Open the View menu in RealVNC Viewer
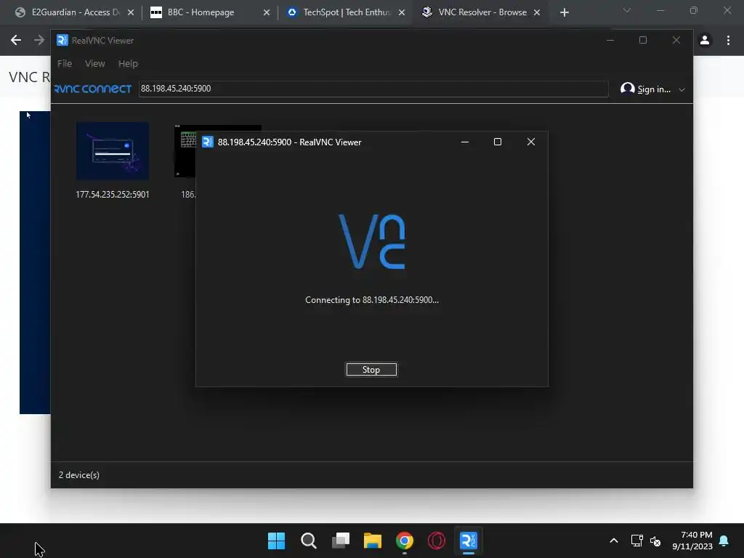The width and height of the screenshot is (744, 558). coord(95,64)
